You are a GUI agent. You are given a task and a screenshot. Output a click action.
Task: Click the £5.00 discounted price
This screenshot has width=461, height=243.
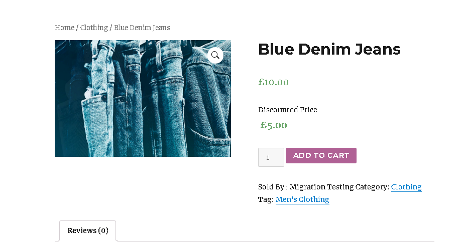274,125
